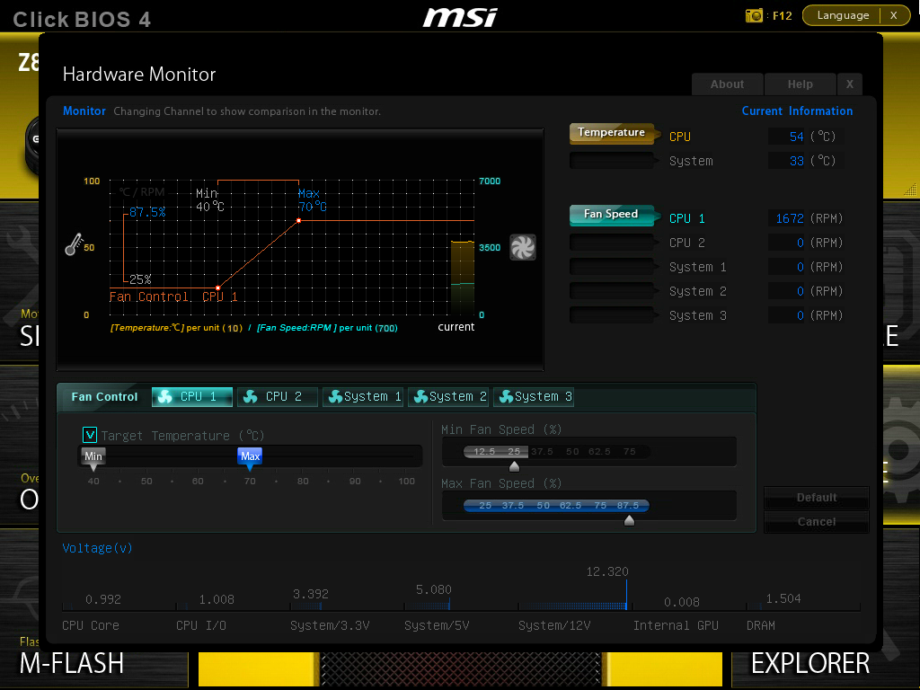The height and width of the screenshot is (690, 920).
Task: Switch to the CPU 2 fan tab
Action: (278, 396)
